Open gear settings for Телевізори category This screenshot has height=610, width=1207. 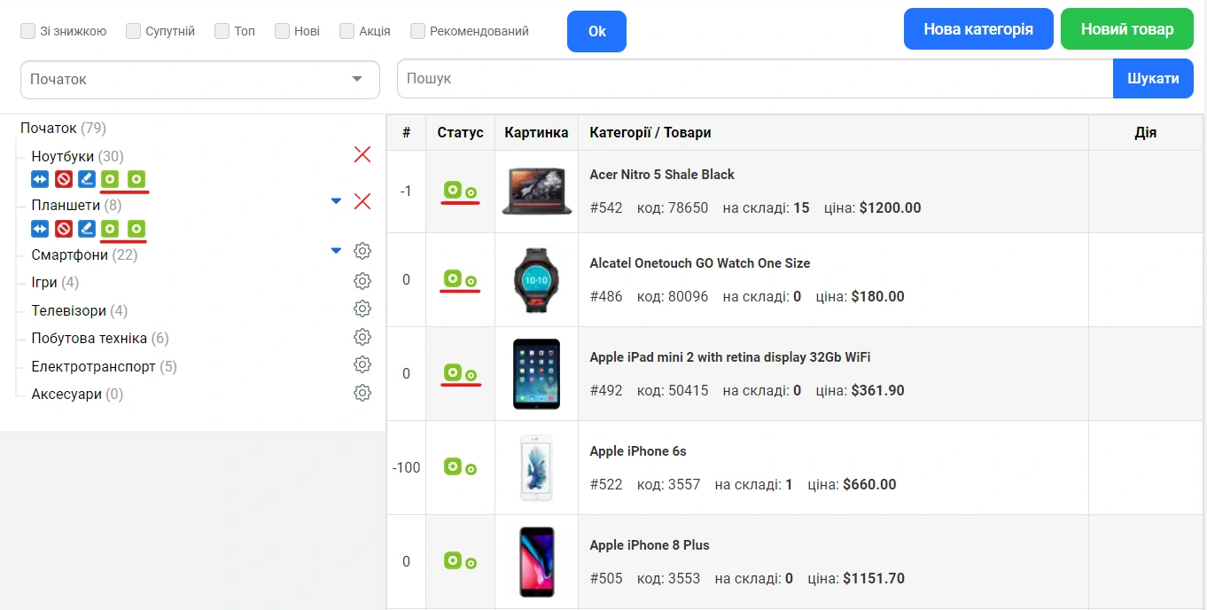(x=362, y=309)
